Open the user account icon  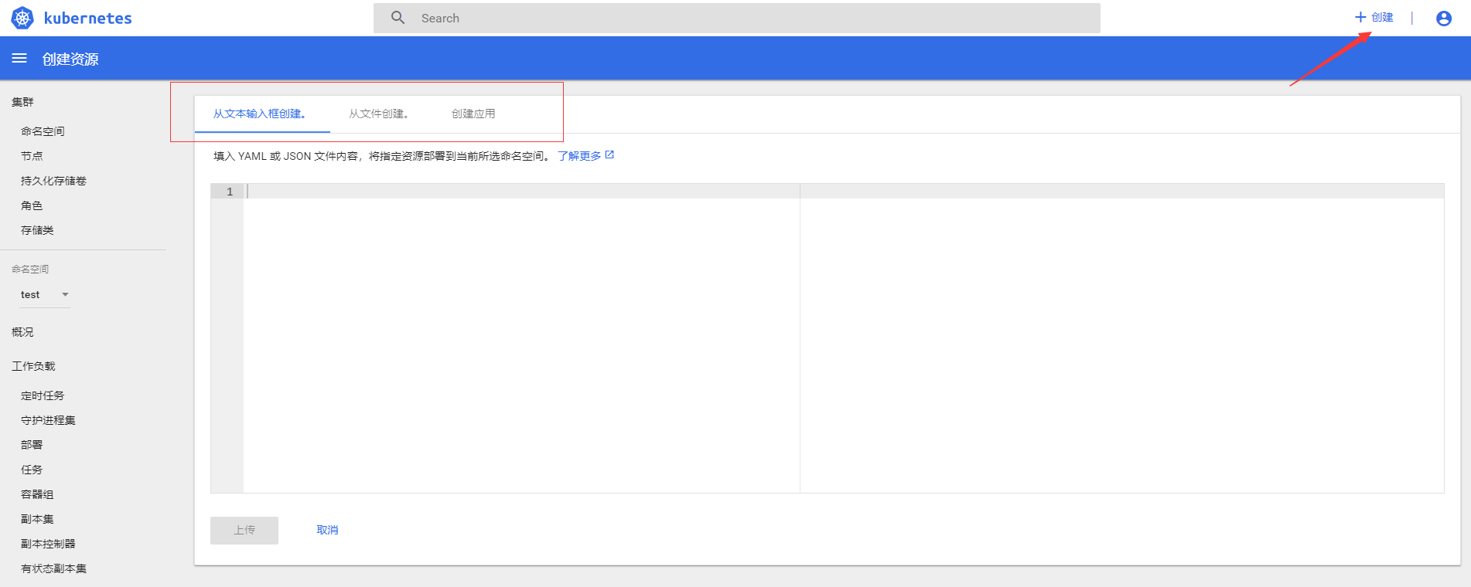click(x=1443, y=19)
